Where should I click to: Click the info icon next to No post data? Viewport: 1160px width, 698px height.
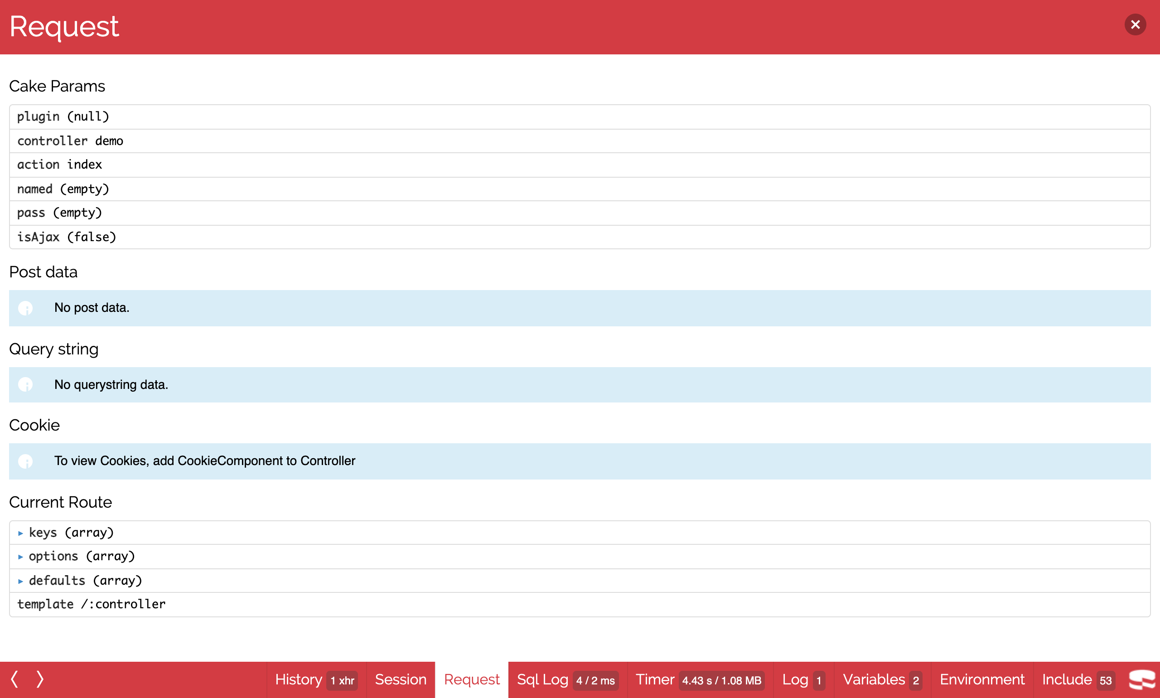(x=25, y=308)
